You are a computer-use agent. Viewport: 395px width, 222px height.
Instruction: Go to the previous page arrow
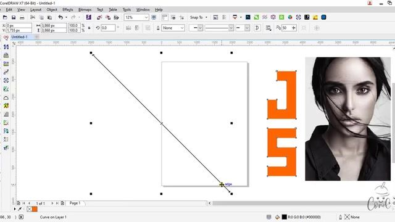29,203
